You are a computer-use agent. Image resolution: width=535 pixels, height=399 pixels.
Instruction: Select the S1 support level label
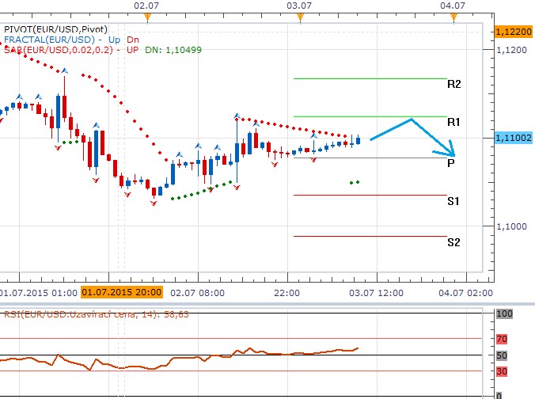(x=453, y=202)
